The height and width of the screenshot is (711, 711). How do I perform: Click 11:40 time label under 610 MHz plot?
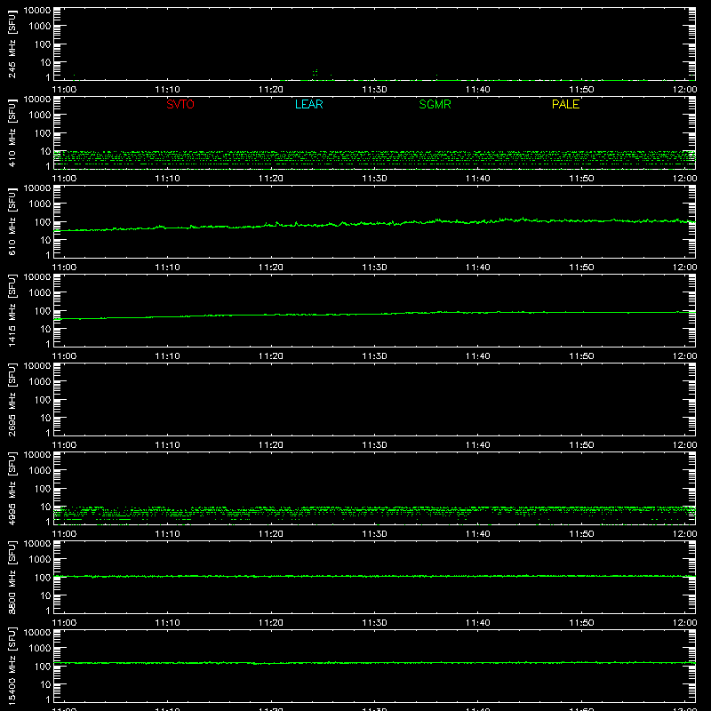click(477, 268)
